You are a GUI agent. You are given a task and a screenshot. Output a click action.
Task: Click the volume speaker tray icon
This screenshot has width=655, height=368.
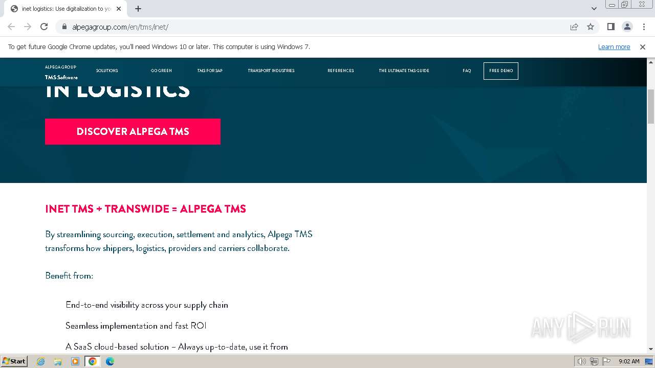581,361
